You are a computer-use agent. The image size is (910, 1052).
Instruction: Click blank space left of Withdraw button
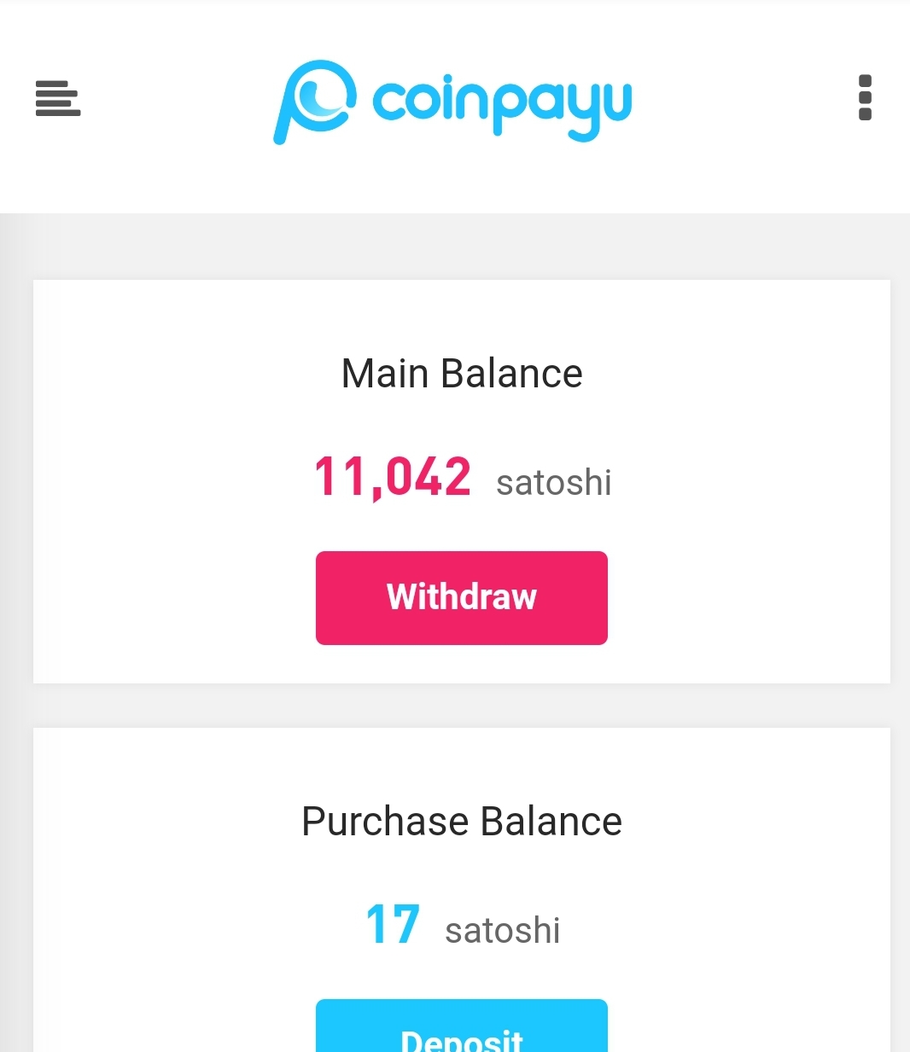point(171,597)
